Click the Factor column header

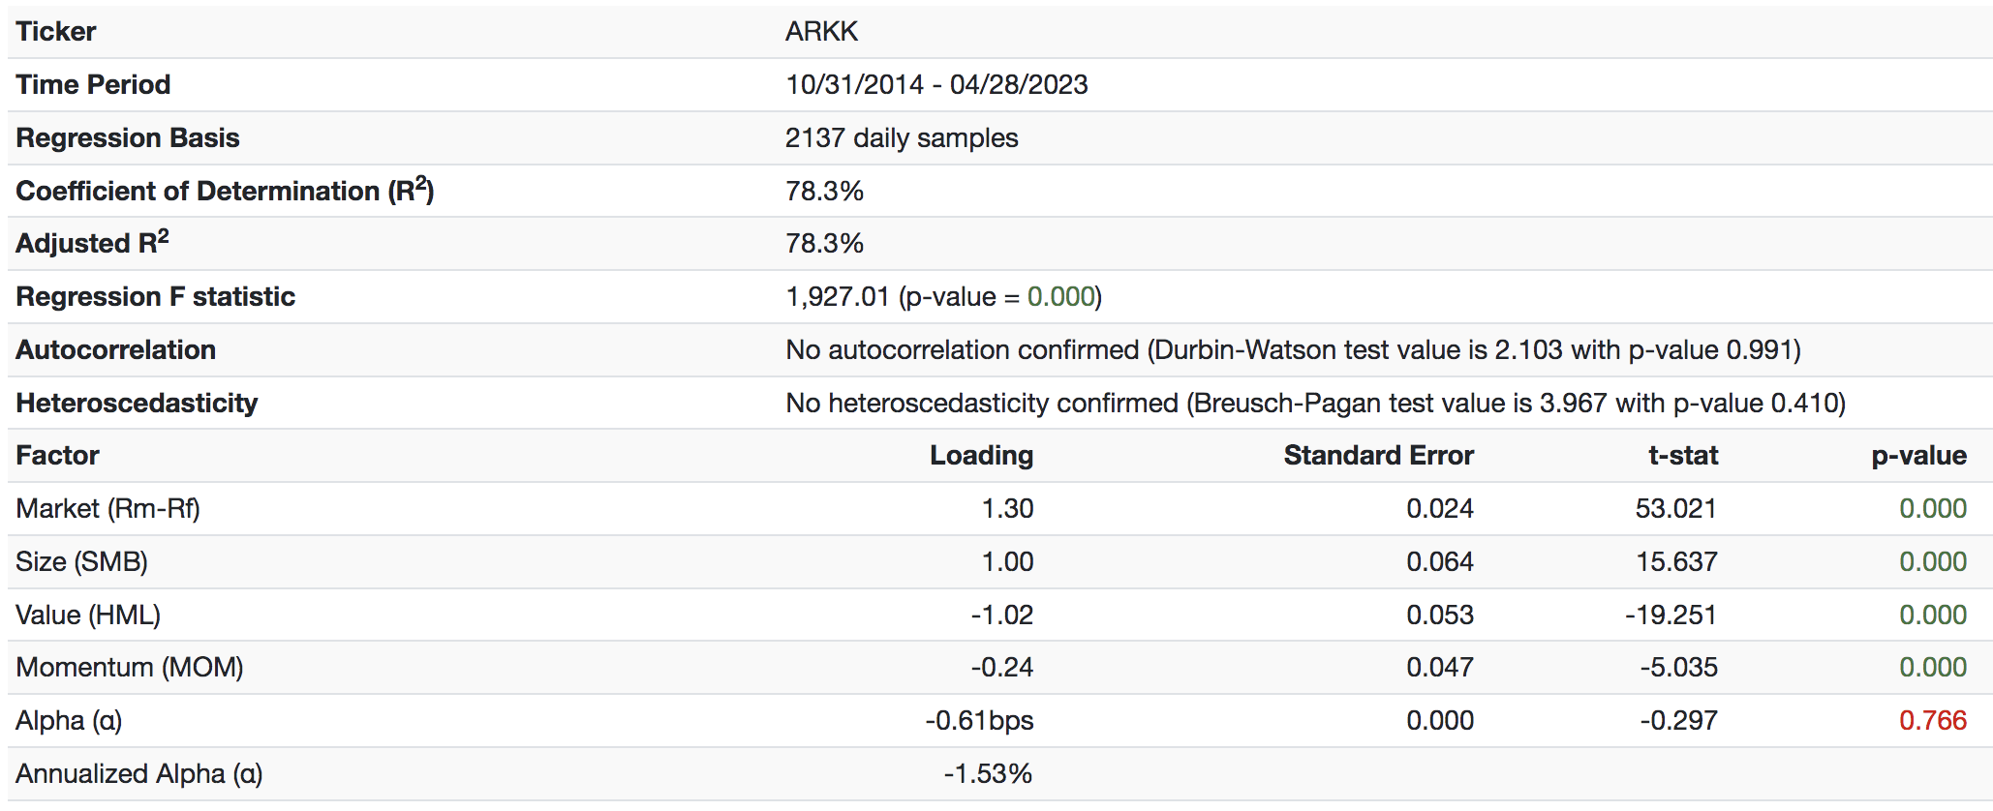[x=58, y=455]
